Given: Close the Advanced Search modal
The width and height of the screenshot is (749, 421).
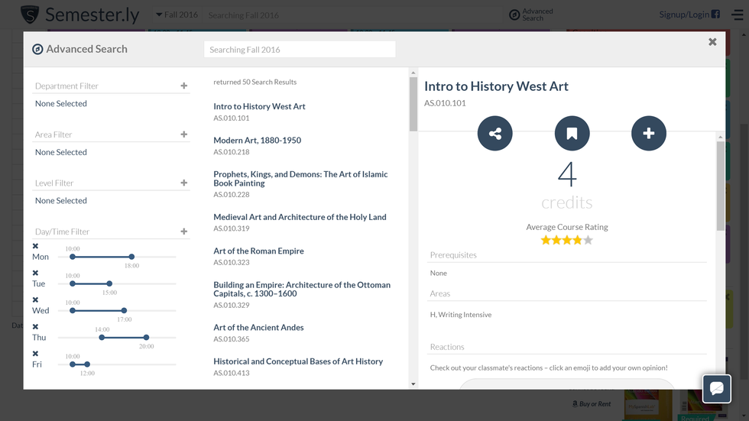Looking at the screenshot, I should pyautogui.click(x=712, y=42).
